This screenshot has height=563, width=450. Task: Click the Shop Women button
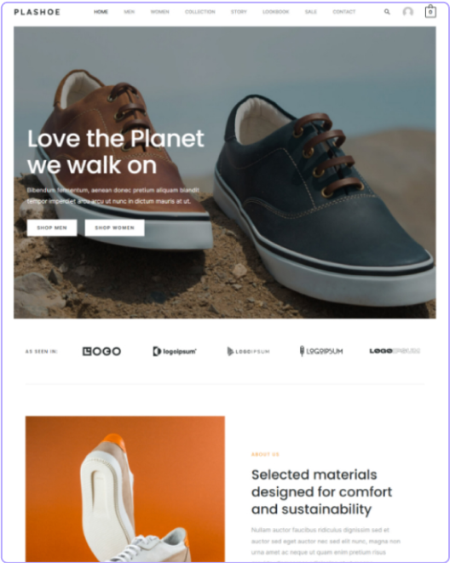coord(114,227)
